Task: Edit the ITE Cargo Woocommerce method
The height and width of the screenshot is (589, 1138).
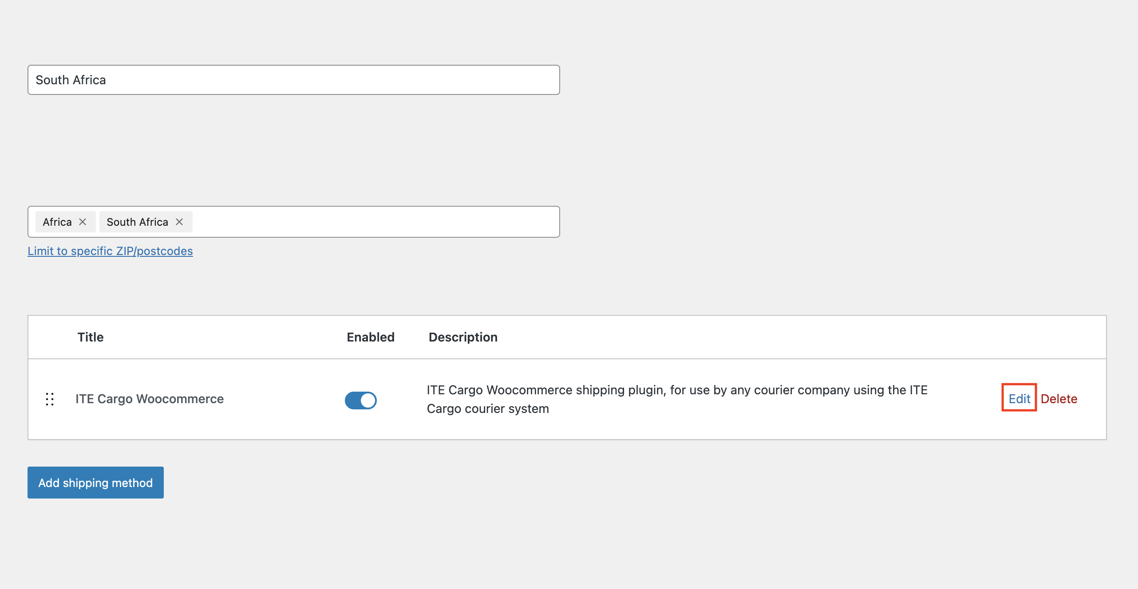Action: 1019,398
